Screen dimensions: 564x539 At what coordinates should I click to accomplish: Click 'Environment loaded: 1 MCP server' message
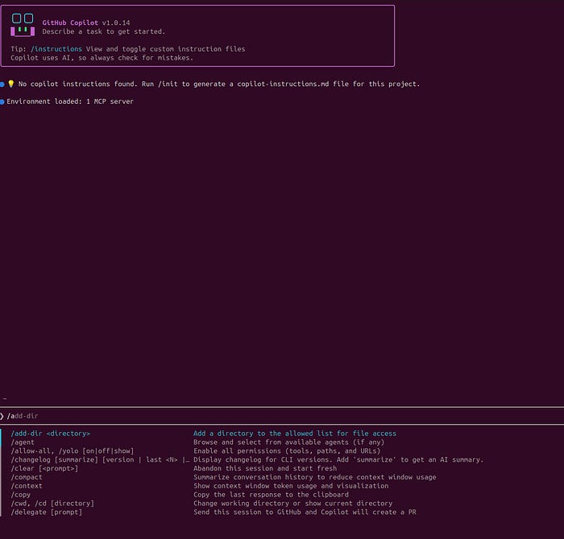pos(70,101)
